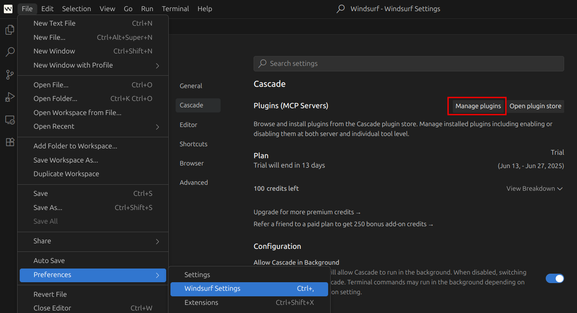Image resolution: width=577 pixels, height=313 pixels.
Task: Open the Extensions view icon
Action: point(9,142)
